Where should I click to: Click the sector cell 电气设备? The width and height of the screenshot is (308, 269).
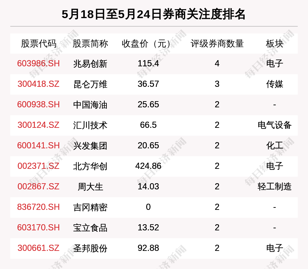[274, 125]
